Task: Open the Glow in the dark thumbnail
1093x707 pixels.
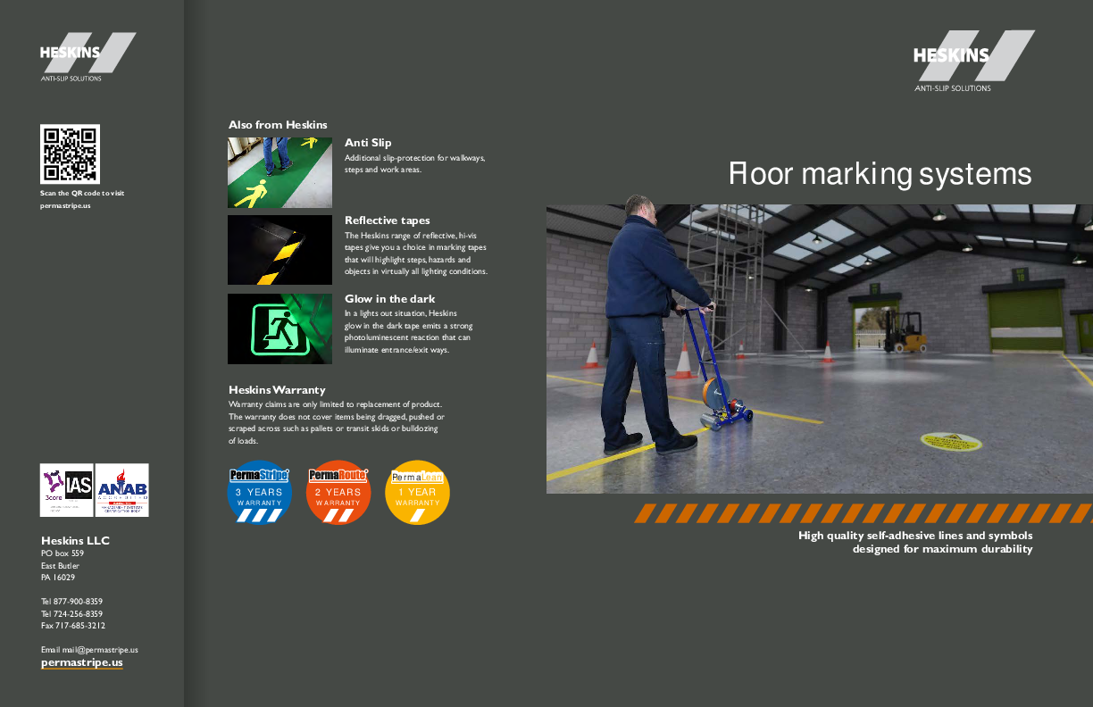Action: click(x=280, y=329)
